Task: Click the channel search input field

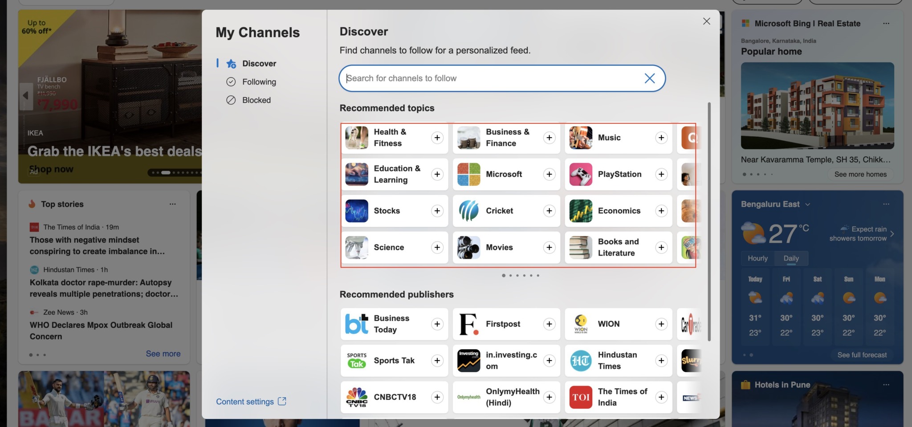Action: (x=490, y=78)
